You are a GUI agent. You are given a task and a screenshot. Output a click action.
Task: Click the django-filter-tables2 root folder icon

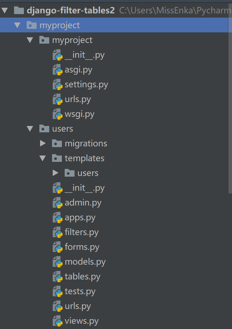(x=19, y=10)
